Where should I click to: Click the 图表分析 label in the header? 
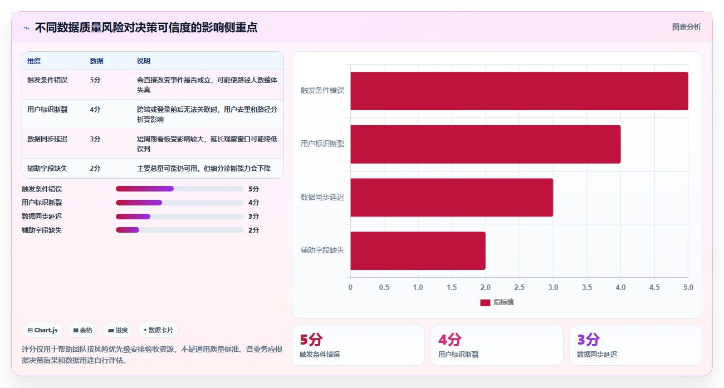[686, 27]
